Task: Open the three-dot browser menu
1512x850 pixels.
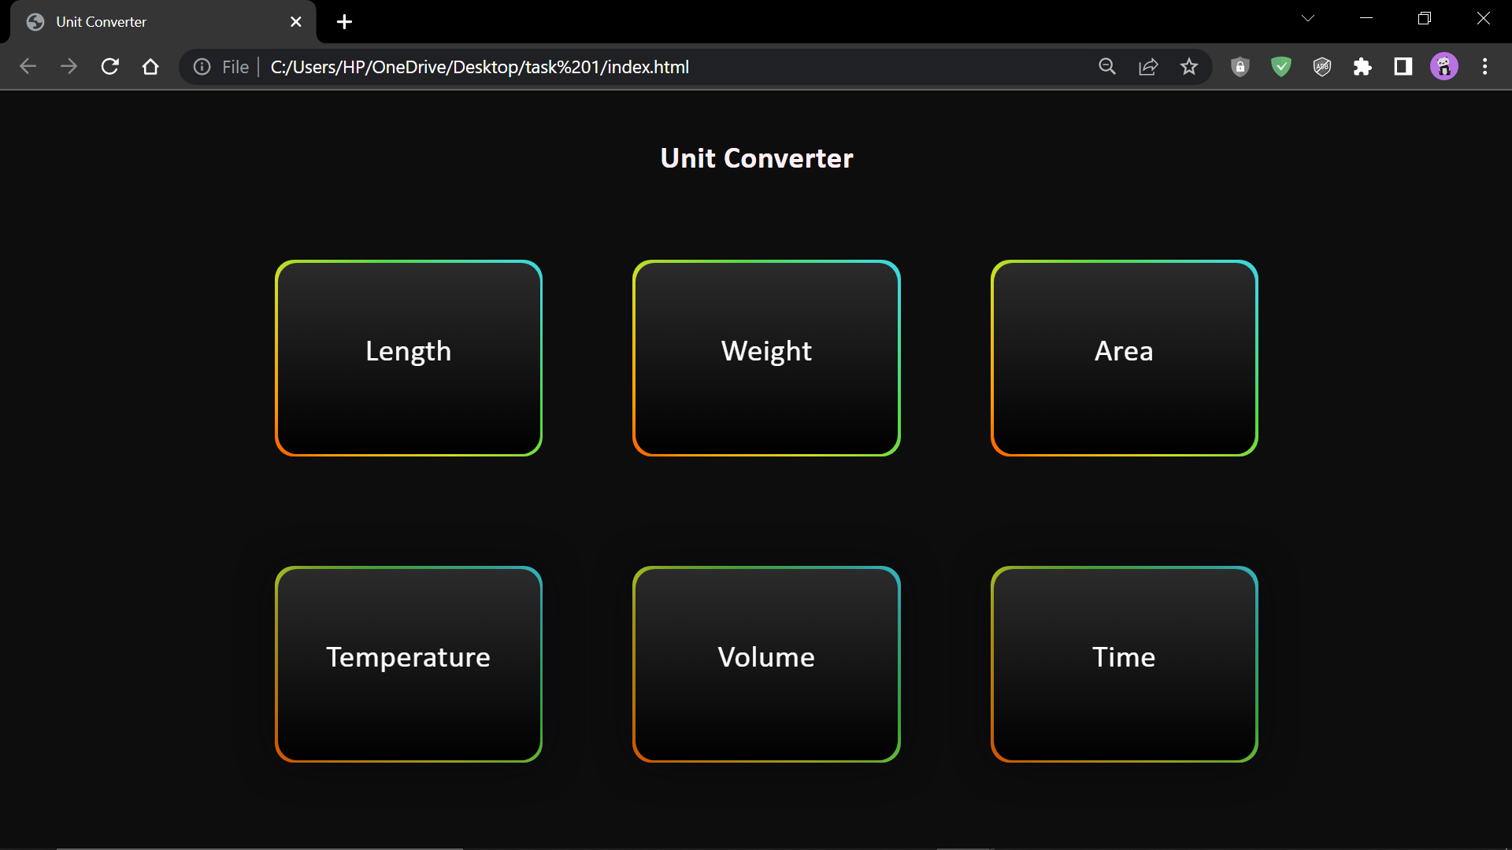Action: click(x=1486, y=66)
